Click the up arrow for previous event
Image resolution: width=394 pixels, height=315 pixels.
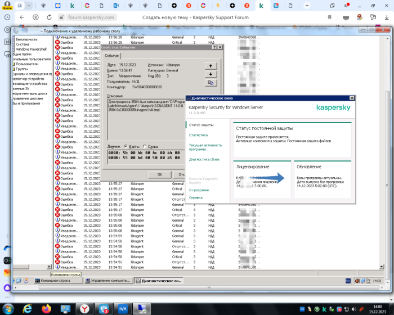pos(211,65)
